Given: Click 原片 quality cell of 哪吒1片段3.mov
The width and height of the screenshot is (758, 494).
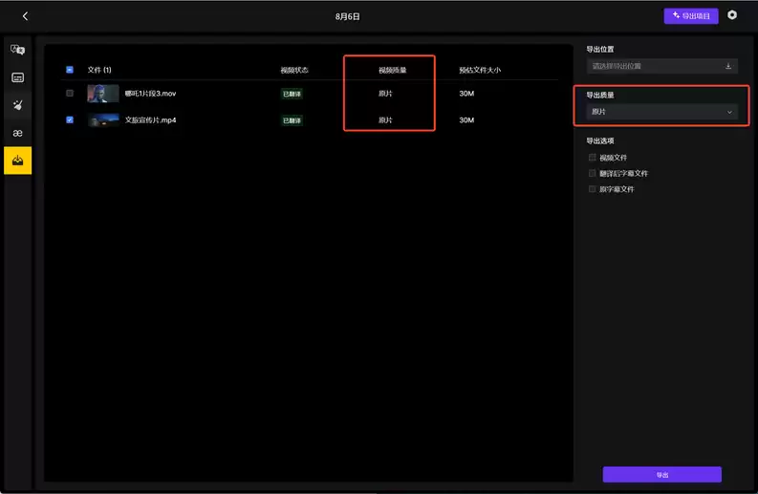Looking at the screenshot, I should point(385,94).
